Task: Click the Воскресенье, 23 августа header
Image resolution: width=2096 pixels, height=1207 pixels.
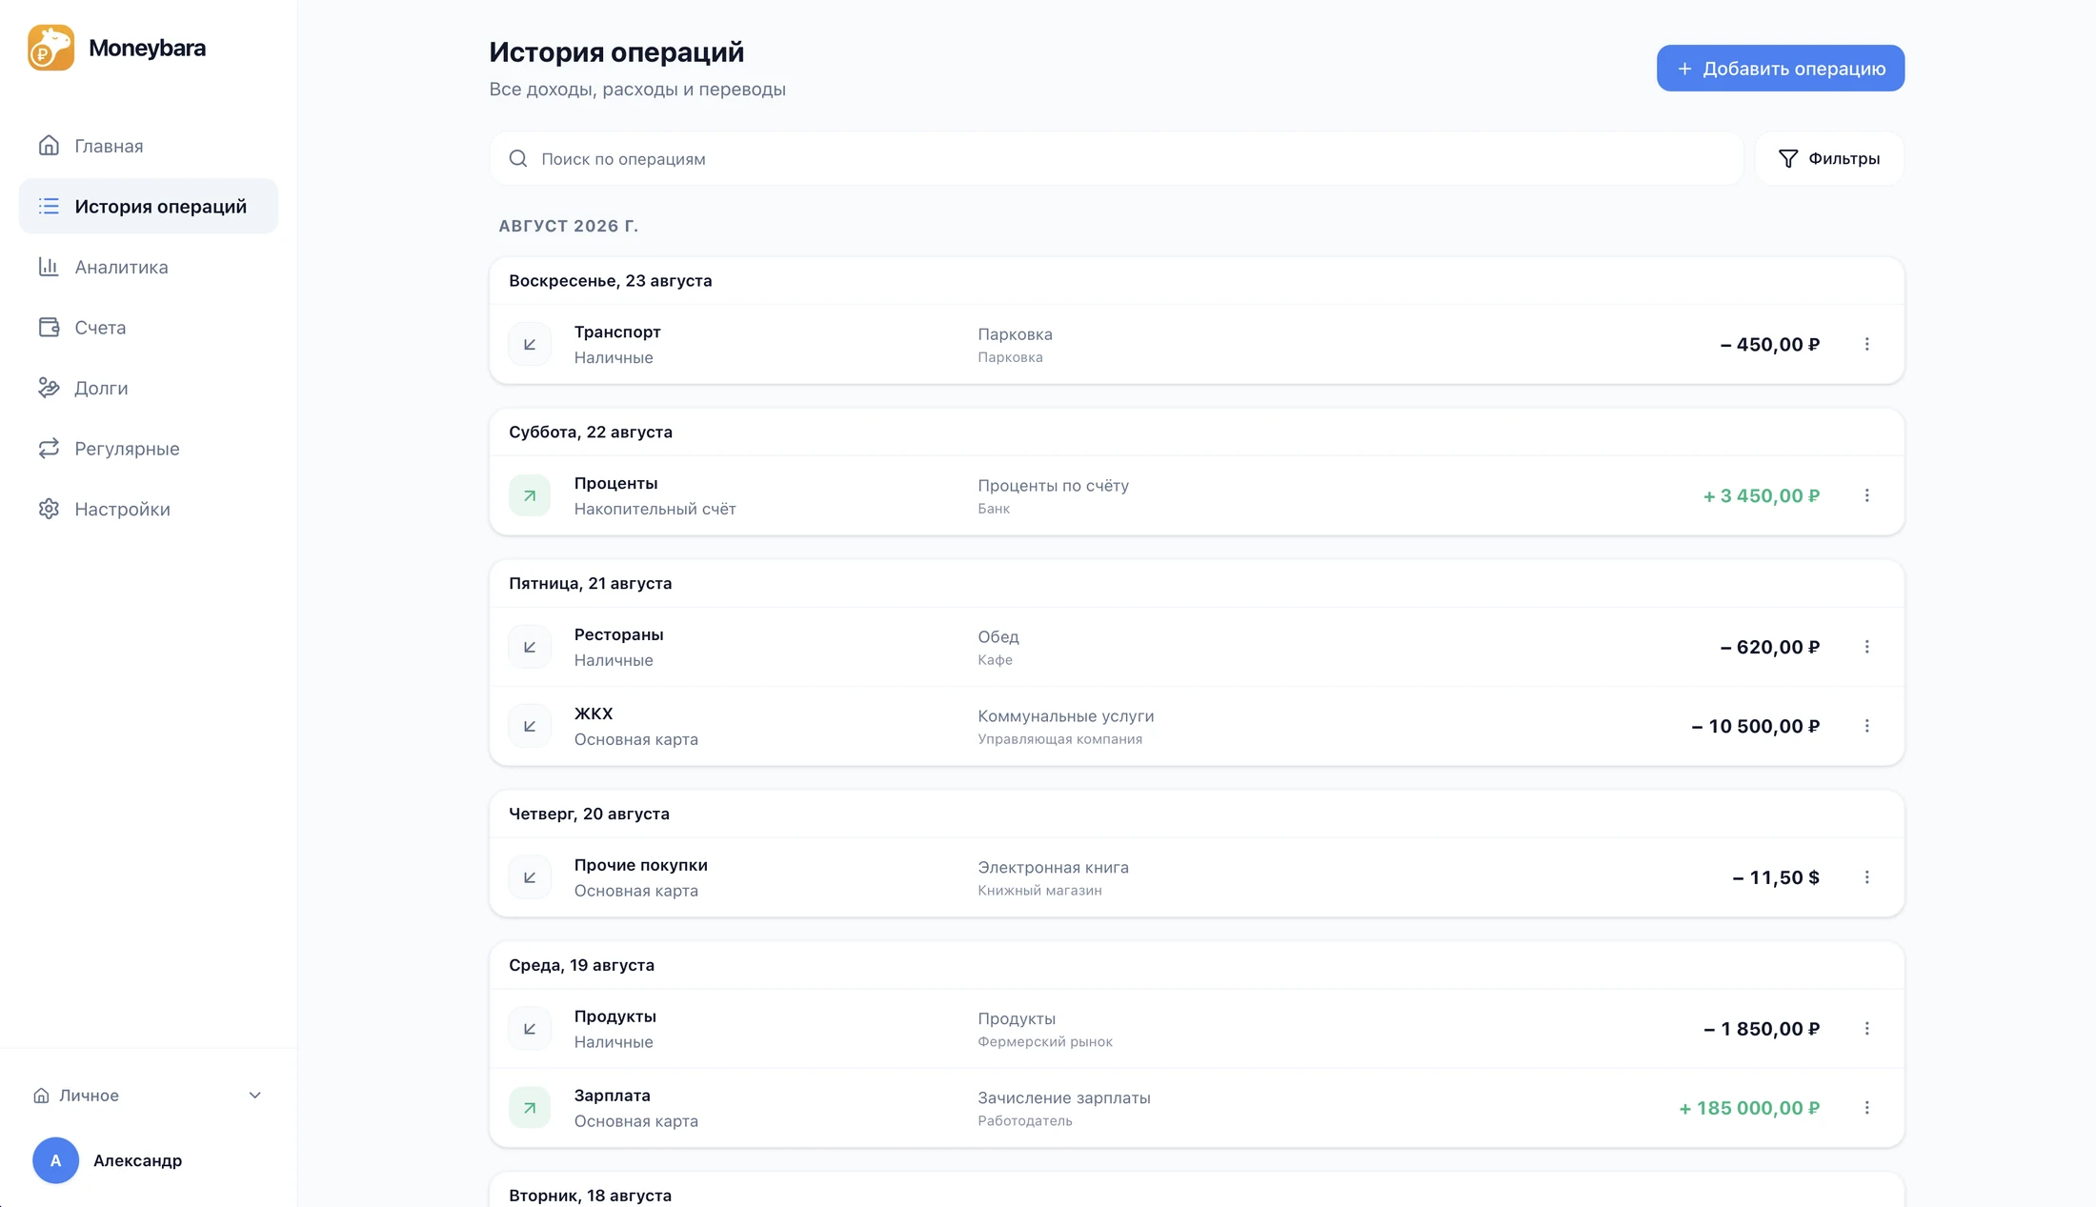Action: (610, 280)
